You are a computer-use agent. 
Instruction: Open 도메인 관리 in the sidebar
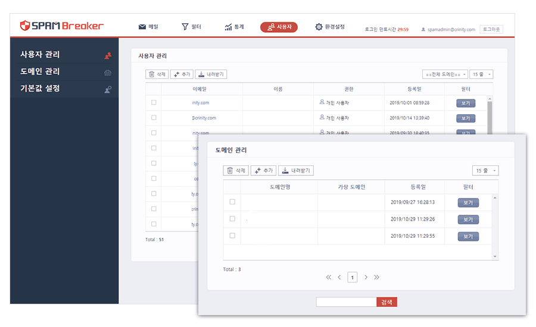tap(40, 71)
